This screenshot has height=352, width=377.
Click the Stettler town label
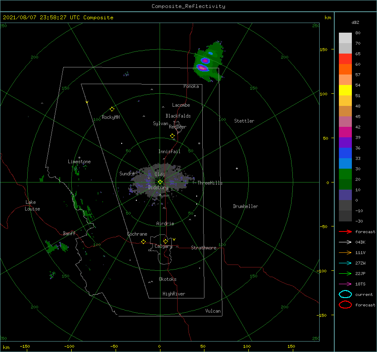244,121
